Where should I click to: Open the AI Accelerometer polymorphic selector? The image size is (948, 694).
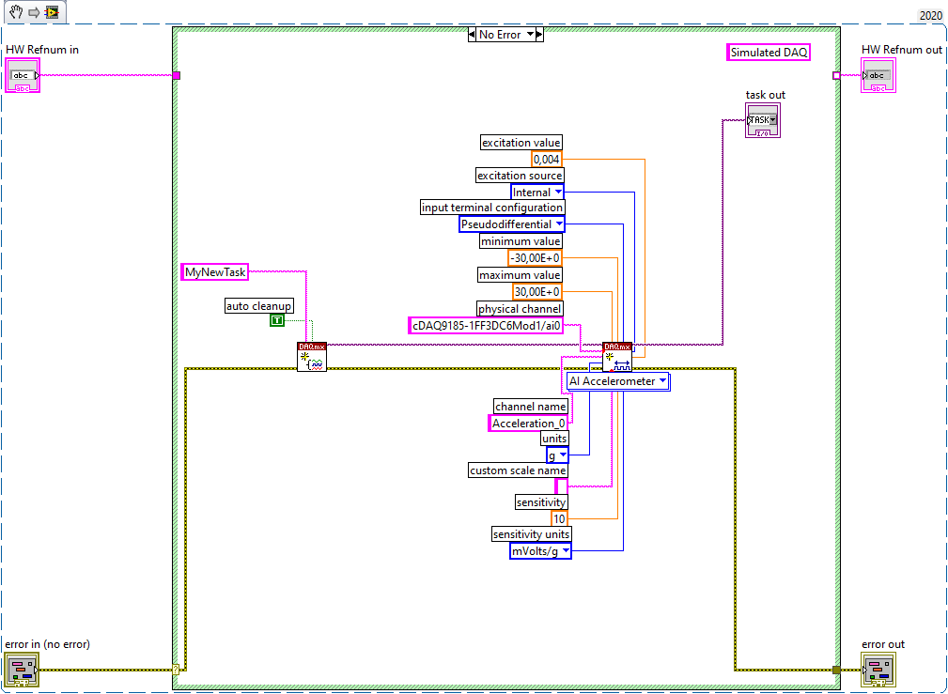pos(618,381)
